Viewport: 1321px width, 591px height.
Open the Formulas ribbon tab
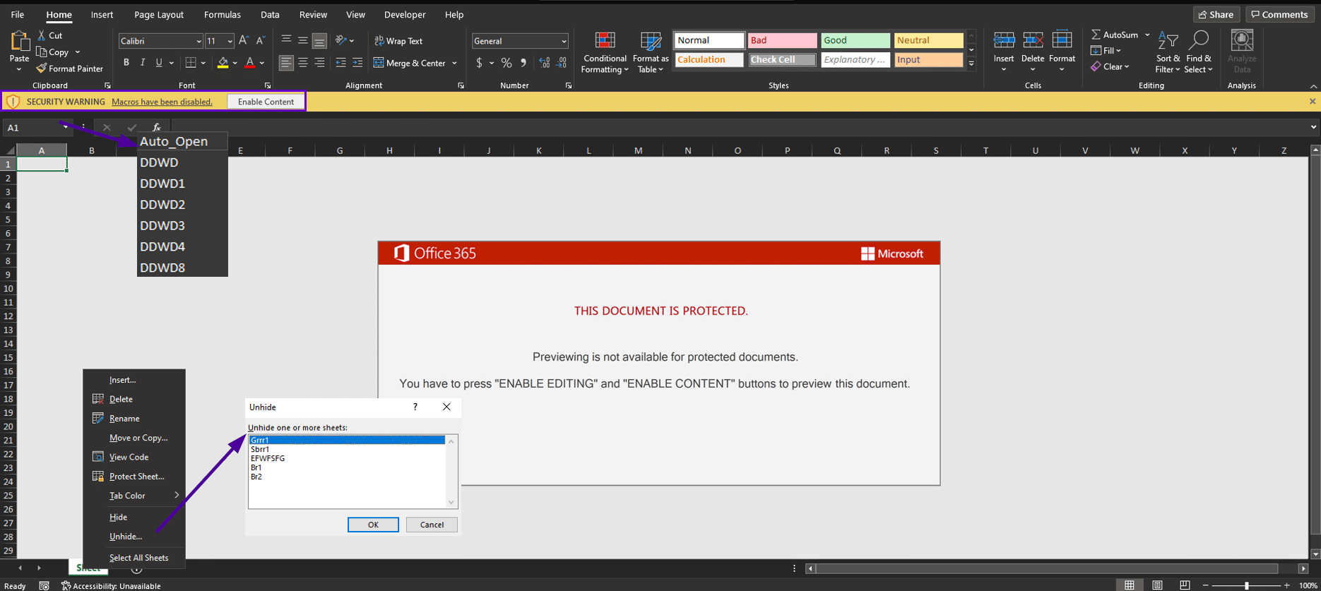coord(222,15)
